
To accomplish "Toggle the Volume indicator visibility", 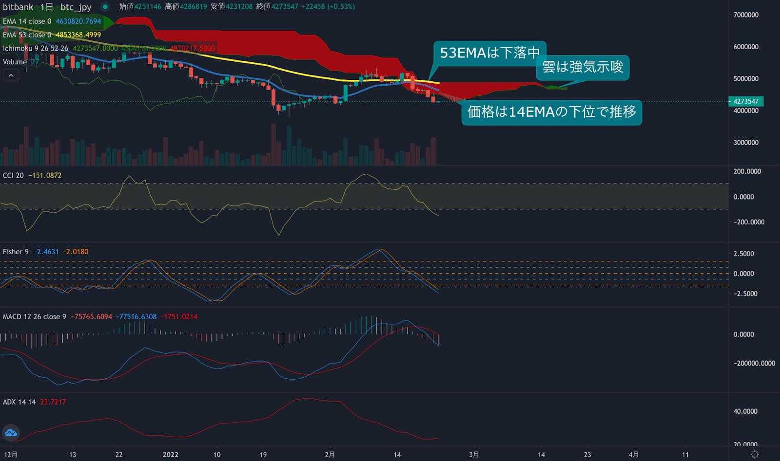I will point(15,62).
